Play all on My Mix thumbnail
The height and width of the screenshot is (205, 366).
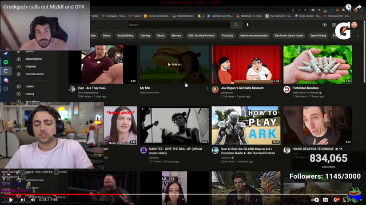(174, 64)
